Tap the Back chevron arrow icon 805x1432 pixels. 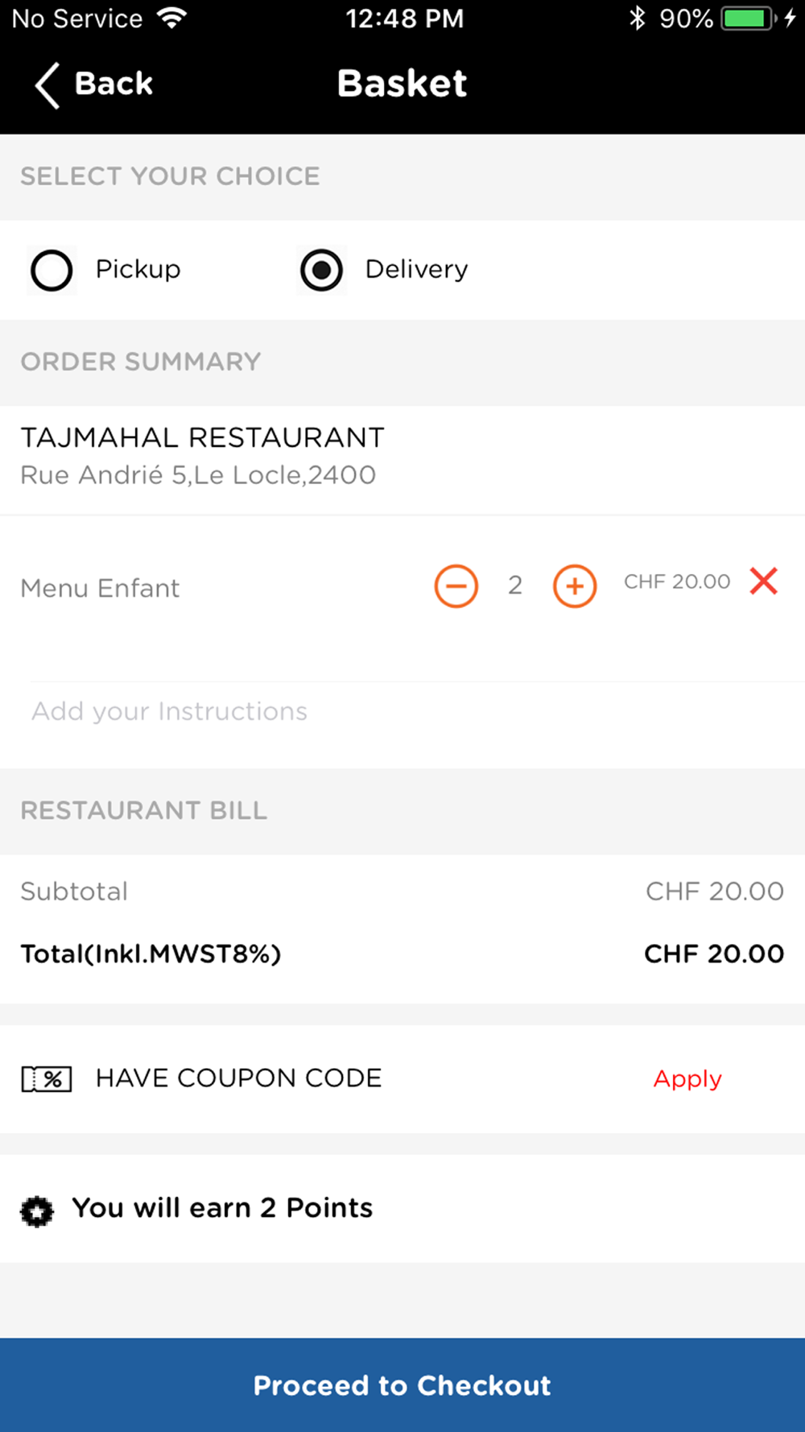tap(47, 85)
